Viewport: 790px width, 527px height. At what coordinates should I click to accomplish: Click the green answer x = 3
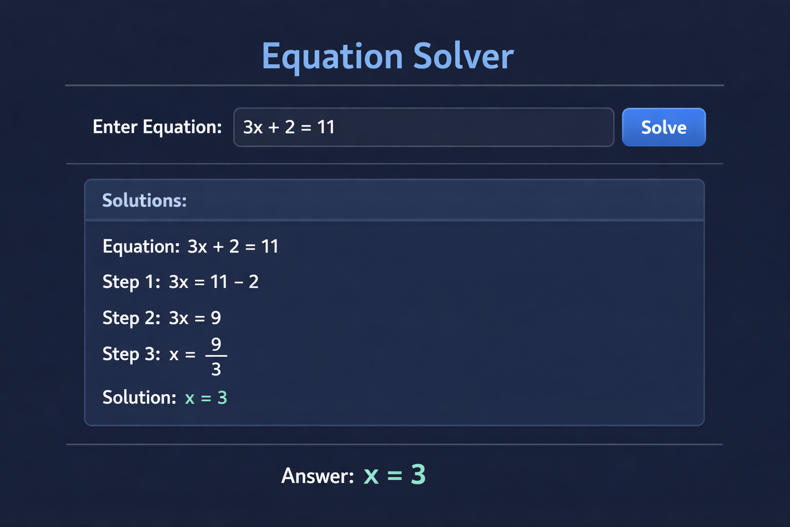(395, 475)
